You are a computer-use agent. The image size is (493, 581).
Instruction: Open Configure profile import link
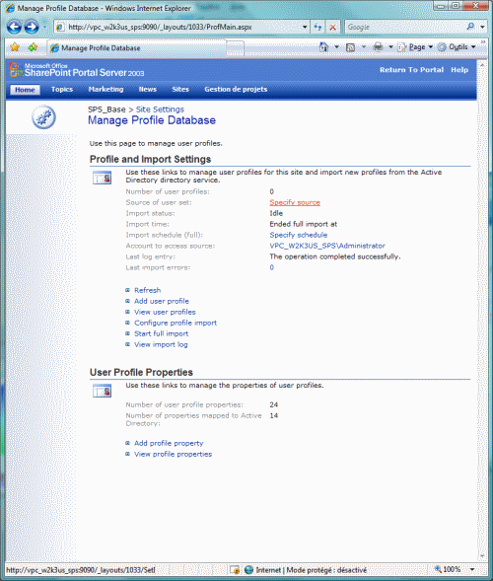(176, 323)
